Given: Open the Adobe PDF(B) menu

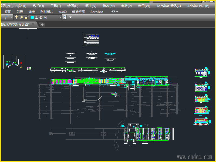Looking at the screenshot, I should coord(198,6).
